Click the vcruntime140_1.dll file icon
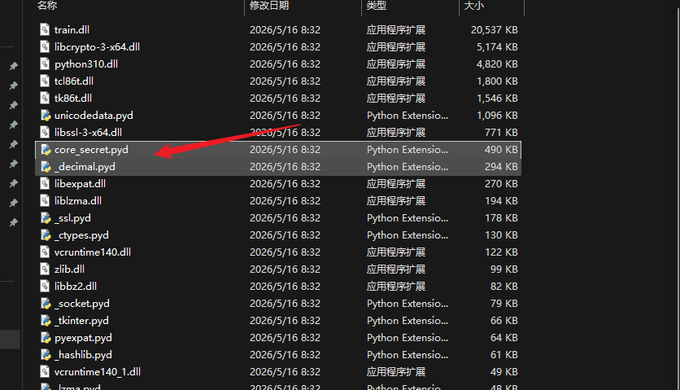680x390 pixels. click(x=45, y=372)
